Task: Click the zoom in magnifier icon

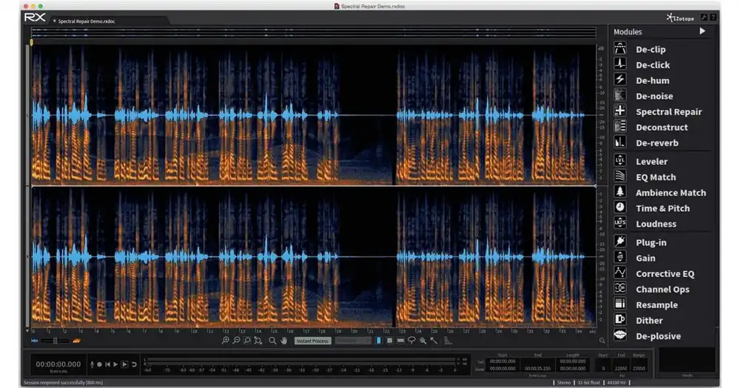Action: pos(226,341)
